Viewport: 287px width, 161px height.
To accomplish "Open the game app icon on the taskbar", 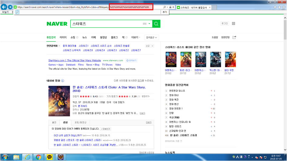I will tap(61, 157).
